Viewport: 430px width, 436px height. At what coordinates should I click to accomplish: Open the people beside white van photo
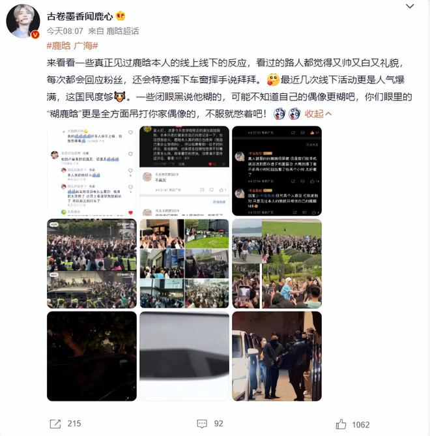[x=277, y=356]
